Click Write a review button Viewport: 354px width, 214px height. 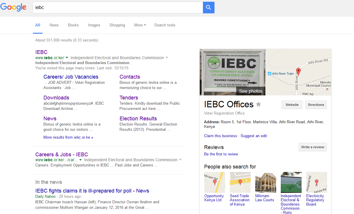313,147
